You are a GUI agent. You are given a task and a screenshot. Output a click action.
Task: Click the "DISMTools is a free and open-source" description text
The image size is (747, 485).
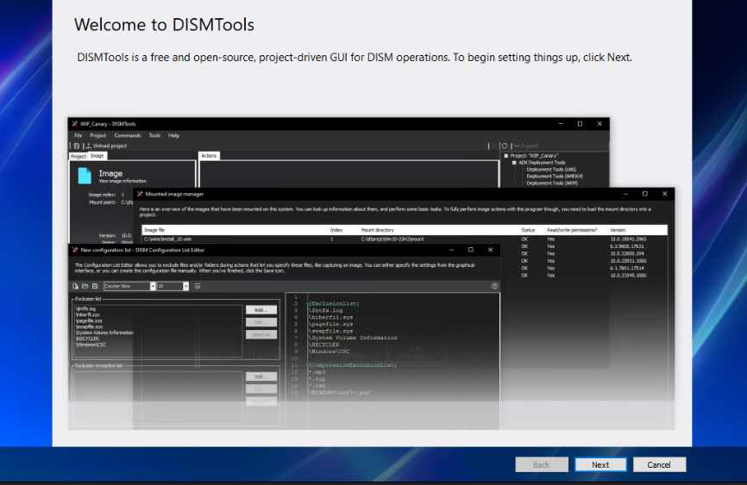click(355, 58)
